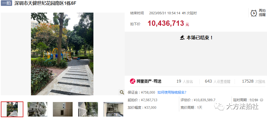Viewport: 267px width, 118px height.
Task: Select the first garden path thumbnail
Action: (x=12, y=109)
